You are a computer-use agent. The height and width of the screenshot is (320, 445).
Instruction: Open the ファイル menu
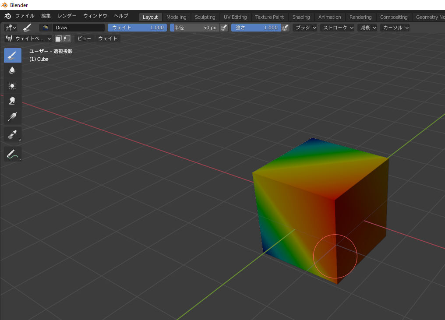pos(25,16)
